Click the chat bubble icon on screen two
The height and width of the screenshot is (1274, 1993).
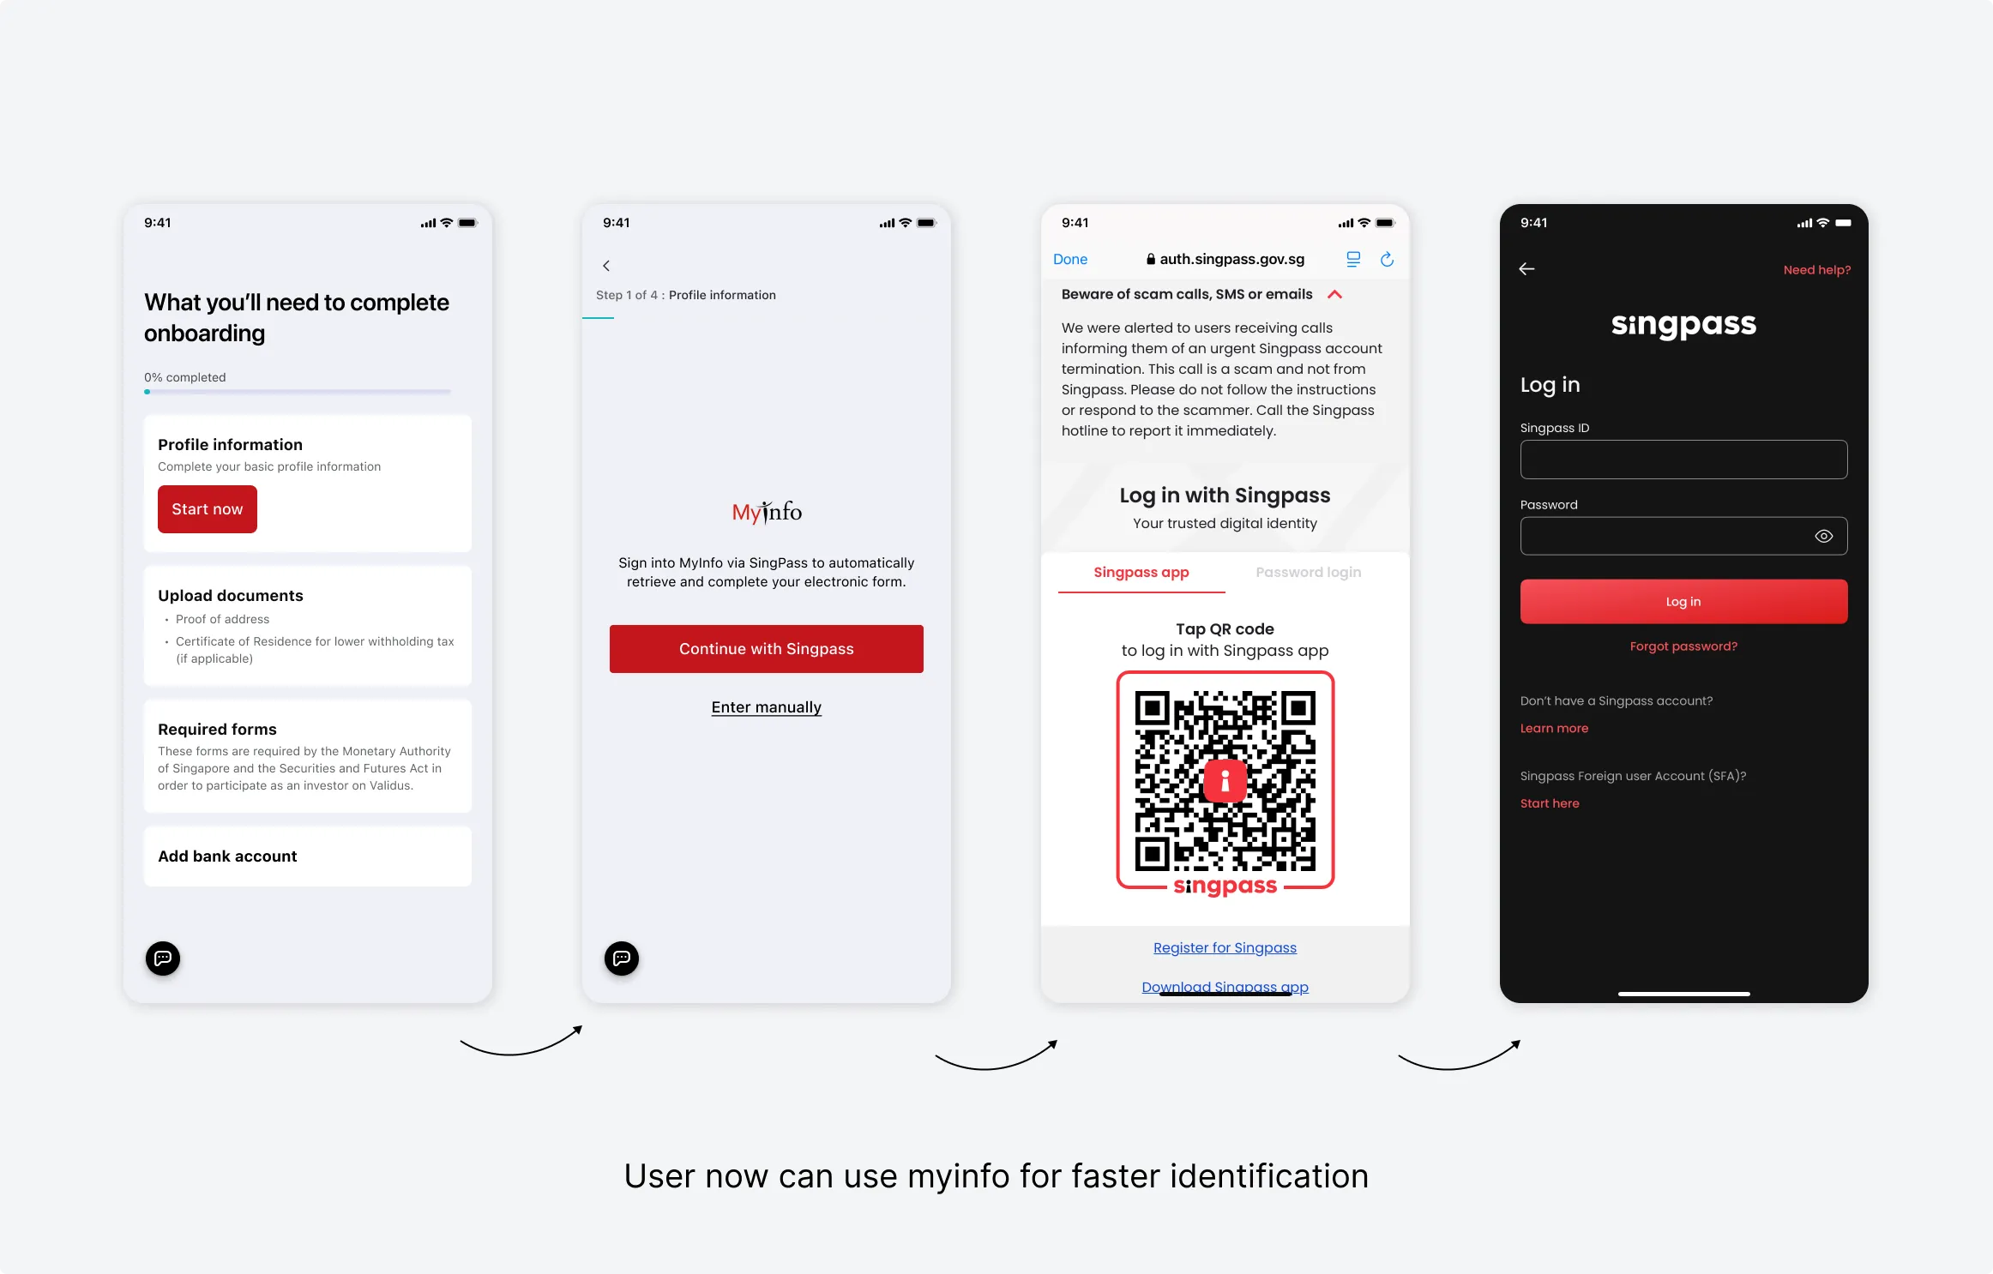coord(622,958)
